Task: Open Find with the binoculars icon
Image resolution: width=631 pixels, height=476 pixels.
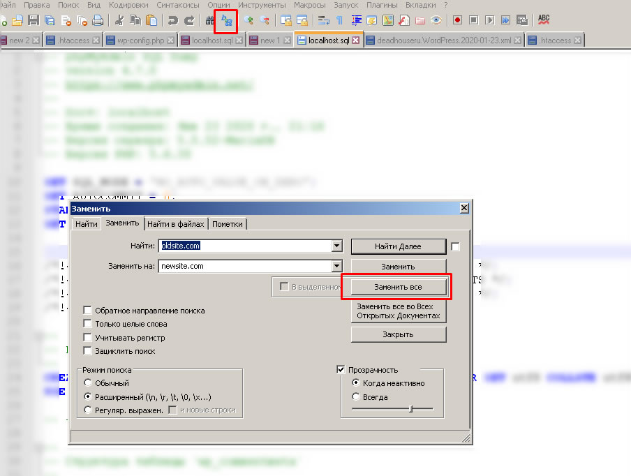Action: [209, 20]
